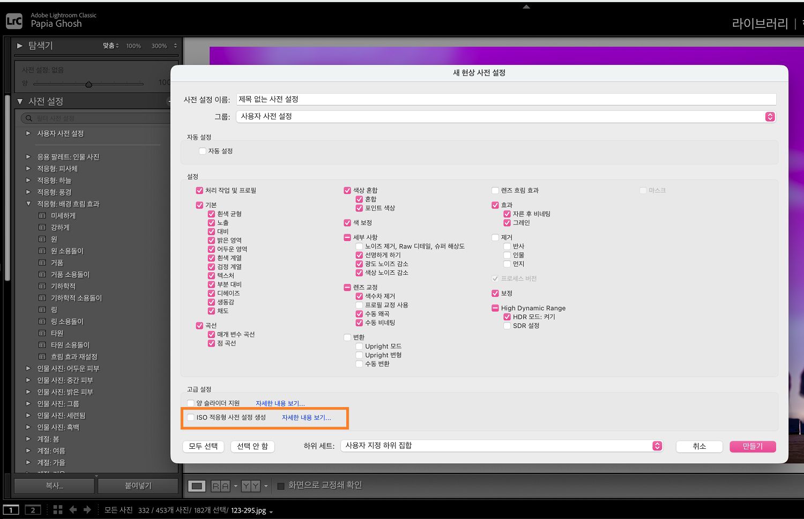Cancel the dialog with 취소

click(x=699, y=447)
